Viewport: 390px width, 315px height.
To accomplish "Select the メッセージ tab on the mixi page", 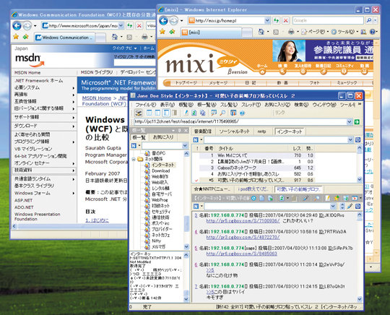I will tap(218, 83).
